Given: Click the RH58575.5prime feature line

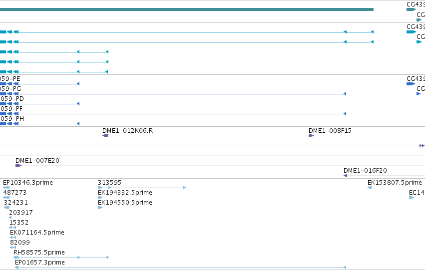Looking at the screenshot, I should [61, 258].
